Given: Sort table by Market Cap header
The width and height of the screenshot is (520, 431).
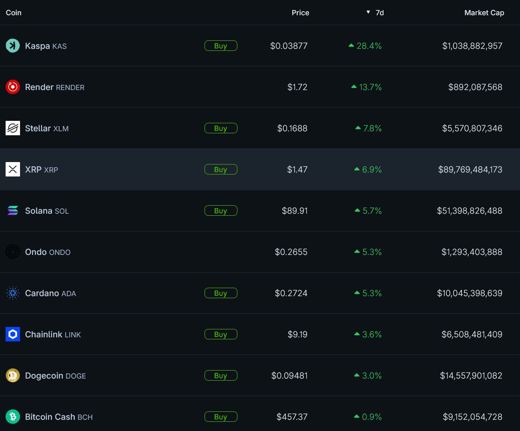Looking at the screenshot, I should 484,13.
